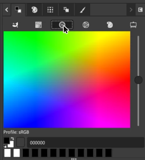Click the white background color swatch
Image resolution: width=145 pixels, height=160 pixels.
(x=11, y=145)
